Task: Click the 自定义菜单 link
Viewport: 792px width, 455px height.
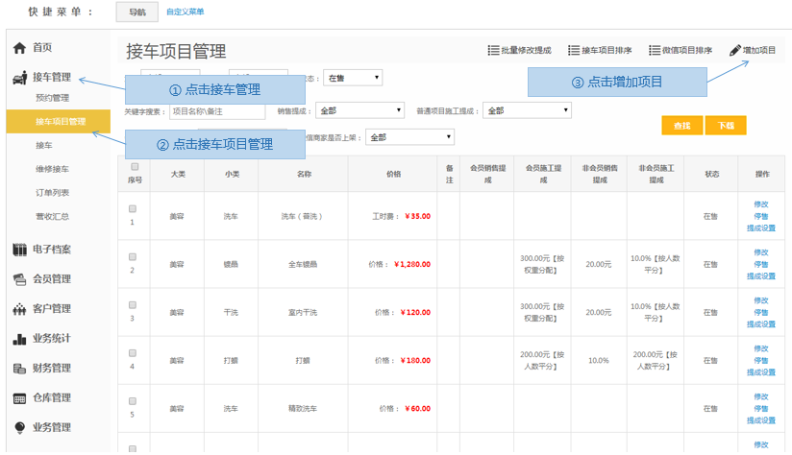Action: [x=185, y=12]
